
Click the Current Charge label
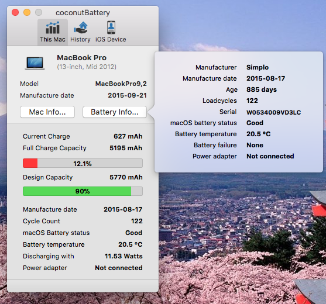pyautogui.click(x=46, y=136)
